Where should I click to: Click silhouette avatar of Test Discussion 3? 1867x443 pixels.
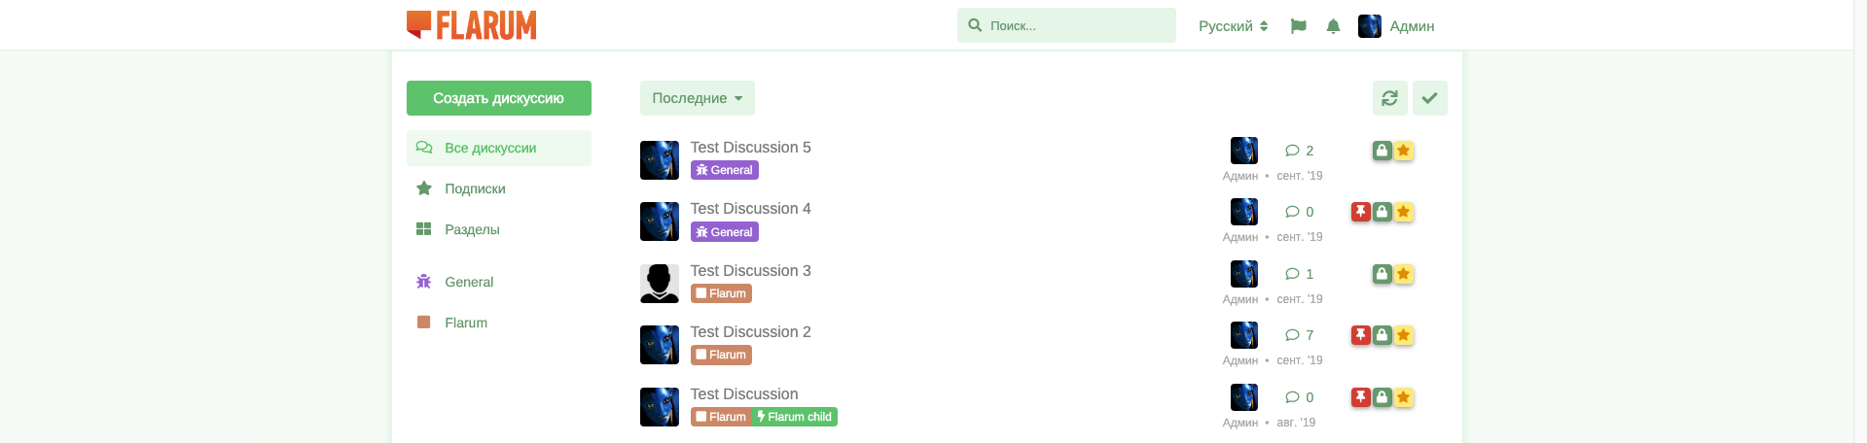(x=660, y=284)
